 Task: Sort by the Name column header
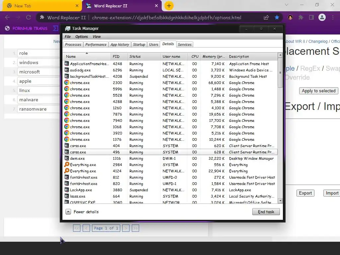(x=87, y=56)
